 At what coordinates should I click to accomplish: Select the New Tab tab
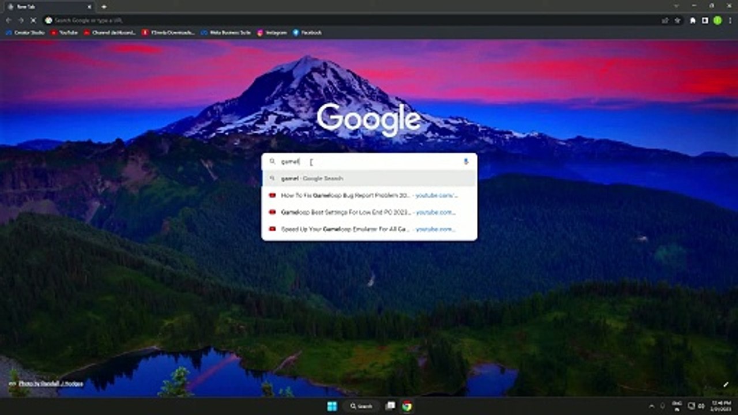click(46, 6)
